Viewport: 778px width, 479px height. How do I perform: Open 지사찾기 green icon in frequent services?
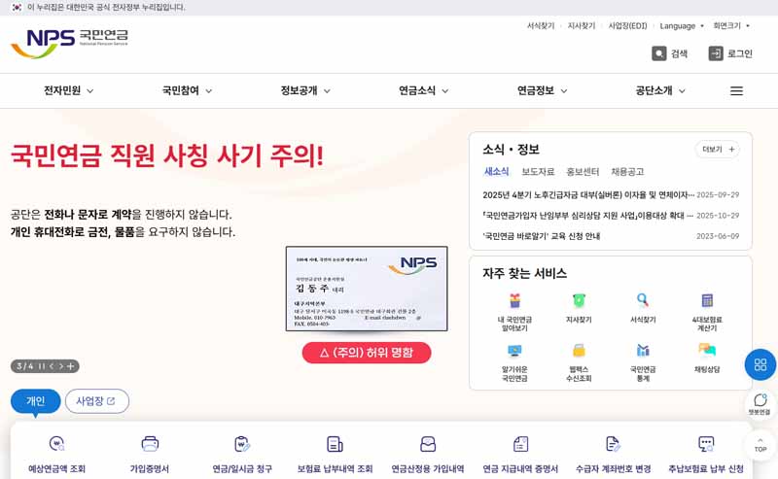[x=579, y=300]
